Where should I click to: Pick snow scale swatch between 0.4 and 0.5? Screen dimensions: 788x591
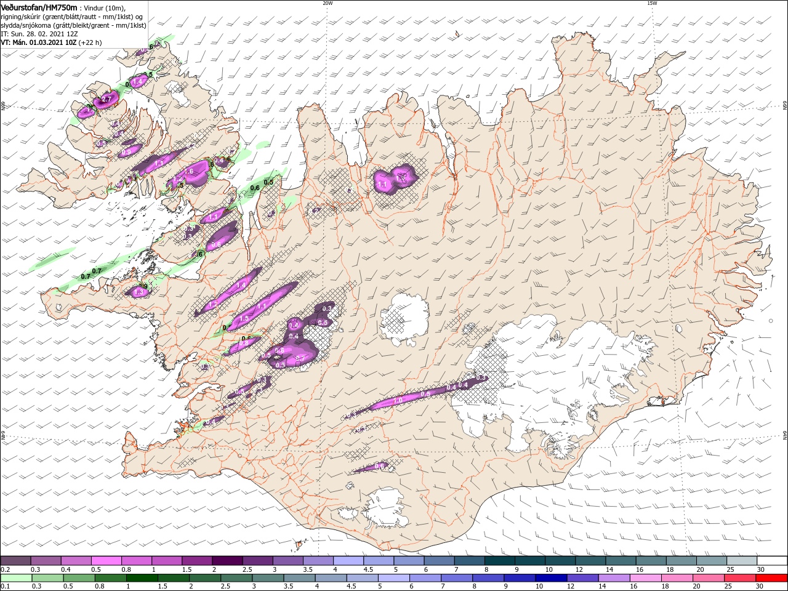76,561
